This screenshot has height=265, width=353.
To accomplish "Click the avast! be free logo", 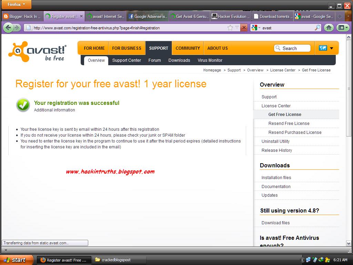I will pos(37,50).
